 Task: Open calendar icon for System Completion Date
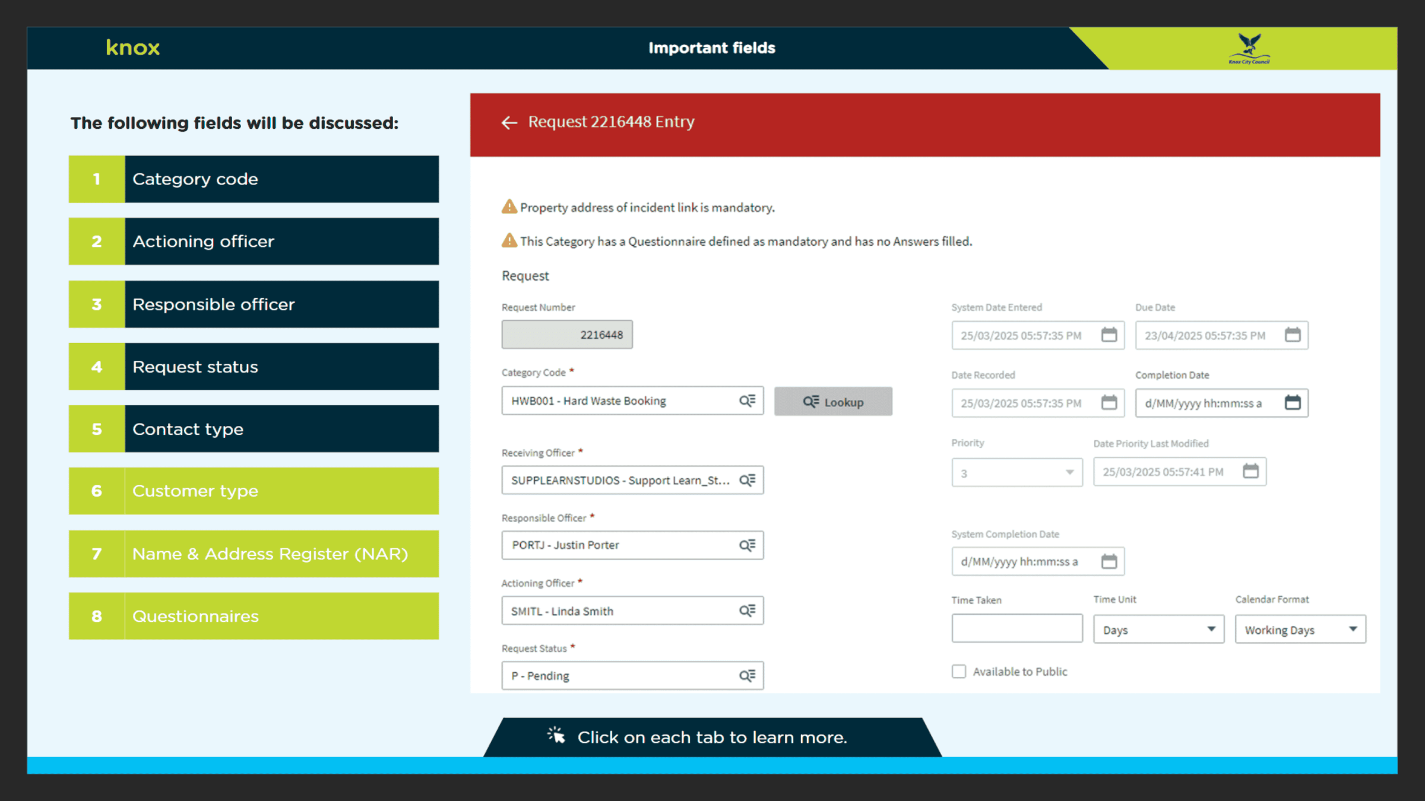(1109, 561)
